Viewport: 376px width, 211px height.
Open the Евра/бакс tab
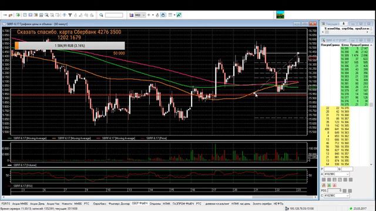[99, 204]
